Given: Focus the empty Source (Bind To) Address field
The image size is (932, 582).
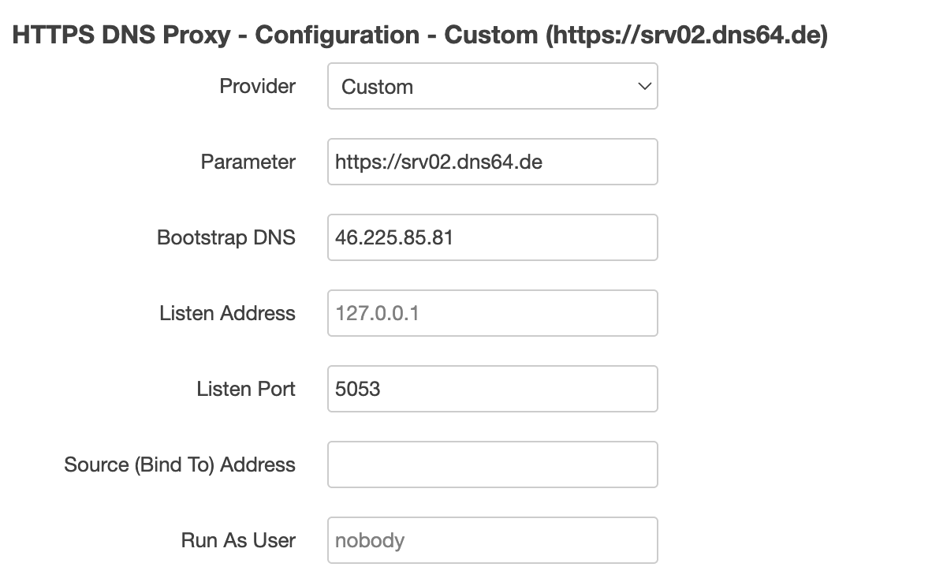Looking at the screenshot, I should tap(492, 464).
